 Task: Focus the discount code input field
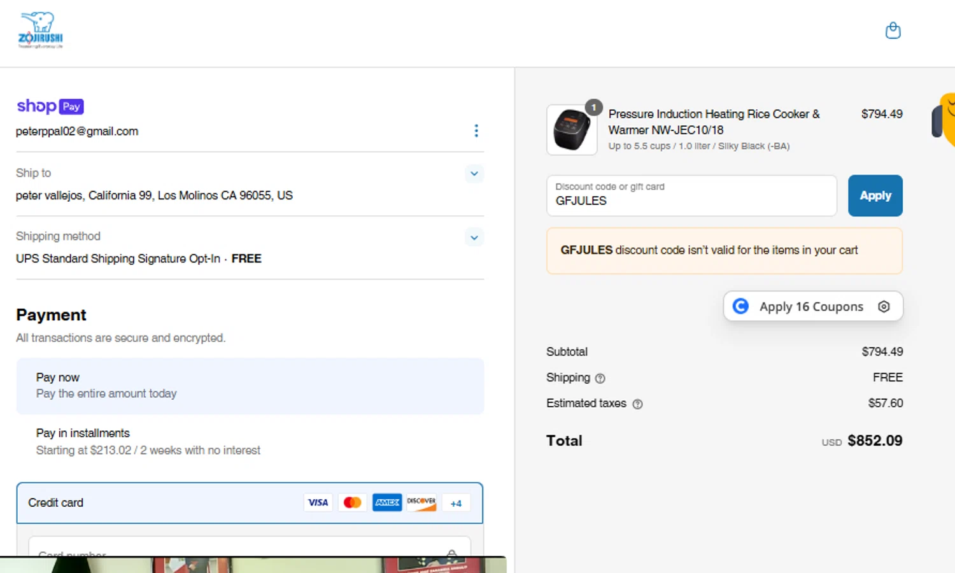pos(691,195)
